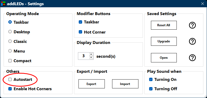The width and height of the screenshot is (207, 98).
Task: Click the Reset All button
Action: tap(164, 25)
